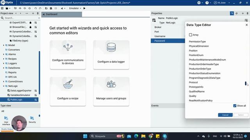Image resolution: width=250 pixels, height=140 pixels.
Task: Click the Save project icon
Action: pyautogui.click(x=7, y=8)
